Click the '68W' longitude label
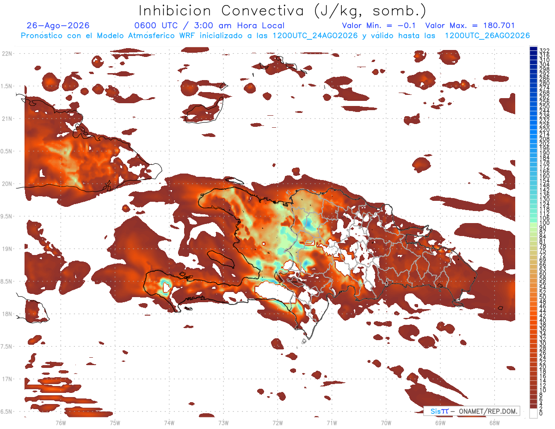Image resolution: width=555 pixels, height=429 pixels. point(494,423)
